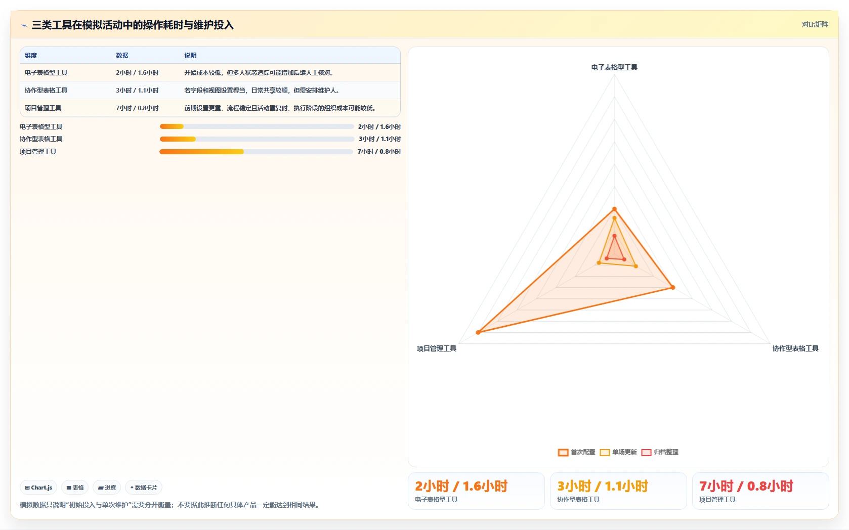
Task: Click the 项目管理工具 progress bar
Action: coord(256,152)
